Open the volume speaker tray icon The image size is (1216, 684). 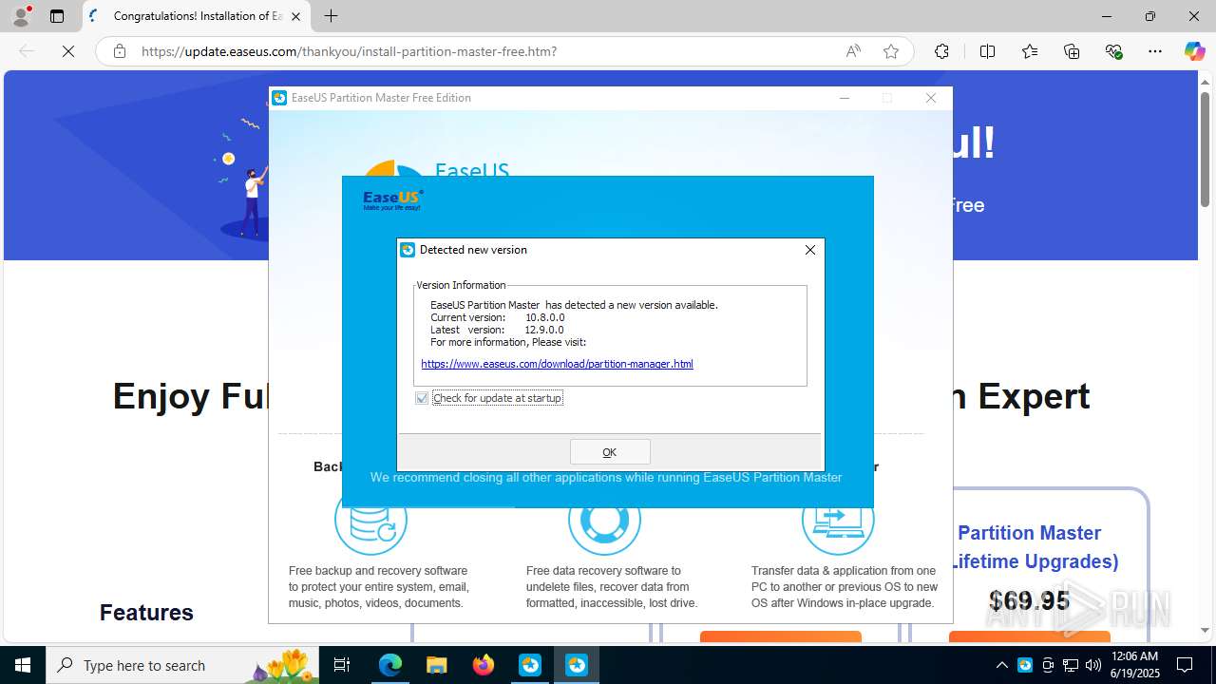pyautogui.click(x=1093, y=665)
